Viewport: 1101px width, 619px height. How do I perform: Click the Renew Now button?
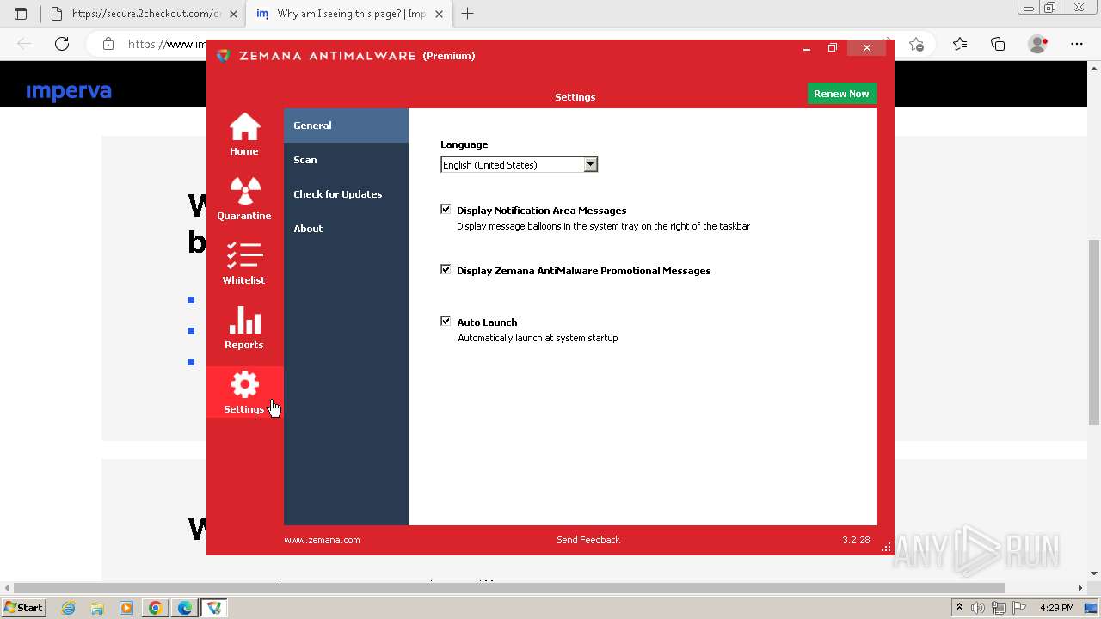[x=841, y=94]
